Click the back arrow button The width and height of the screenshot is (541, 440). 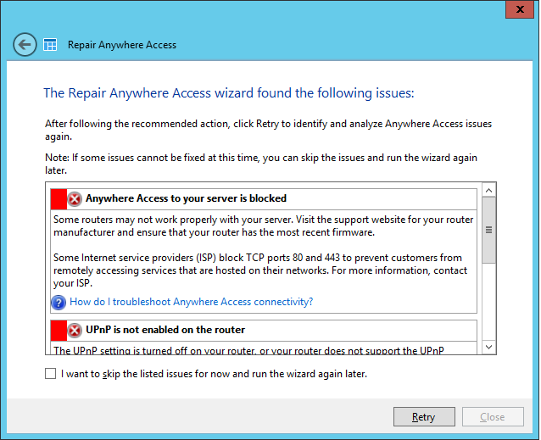(25, 45)
